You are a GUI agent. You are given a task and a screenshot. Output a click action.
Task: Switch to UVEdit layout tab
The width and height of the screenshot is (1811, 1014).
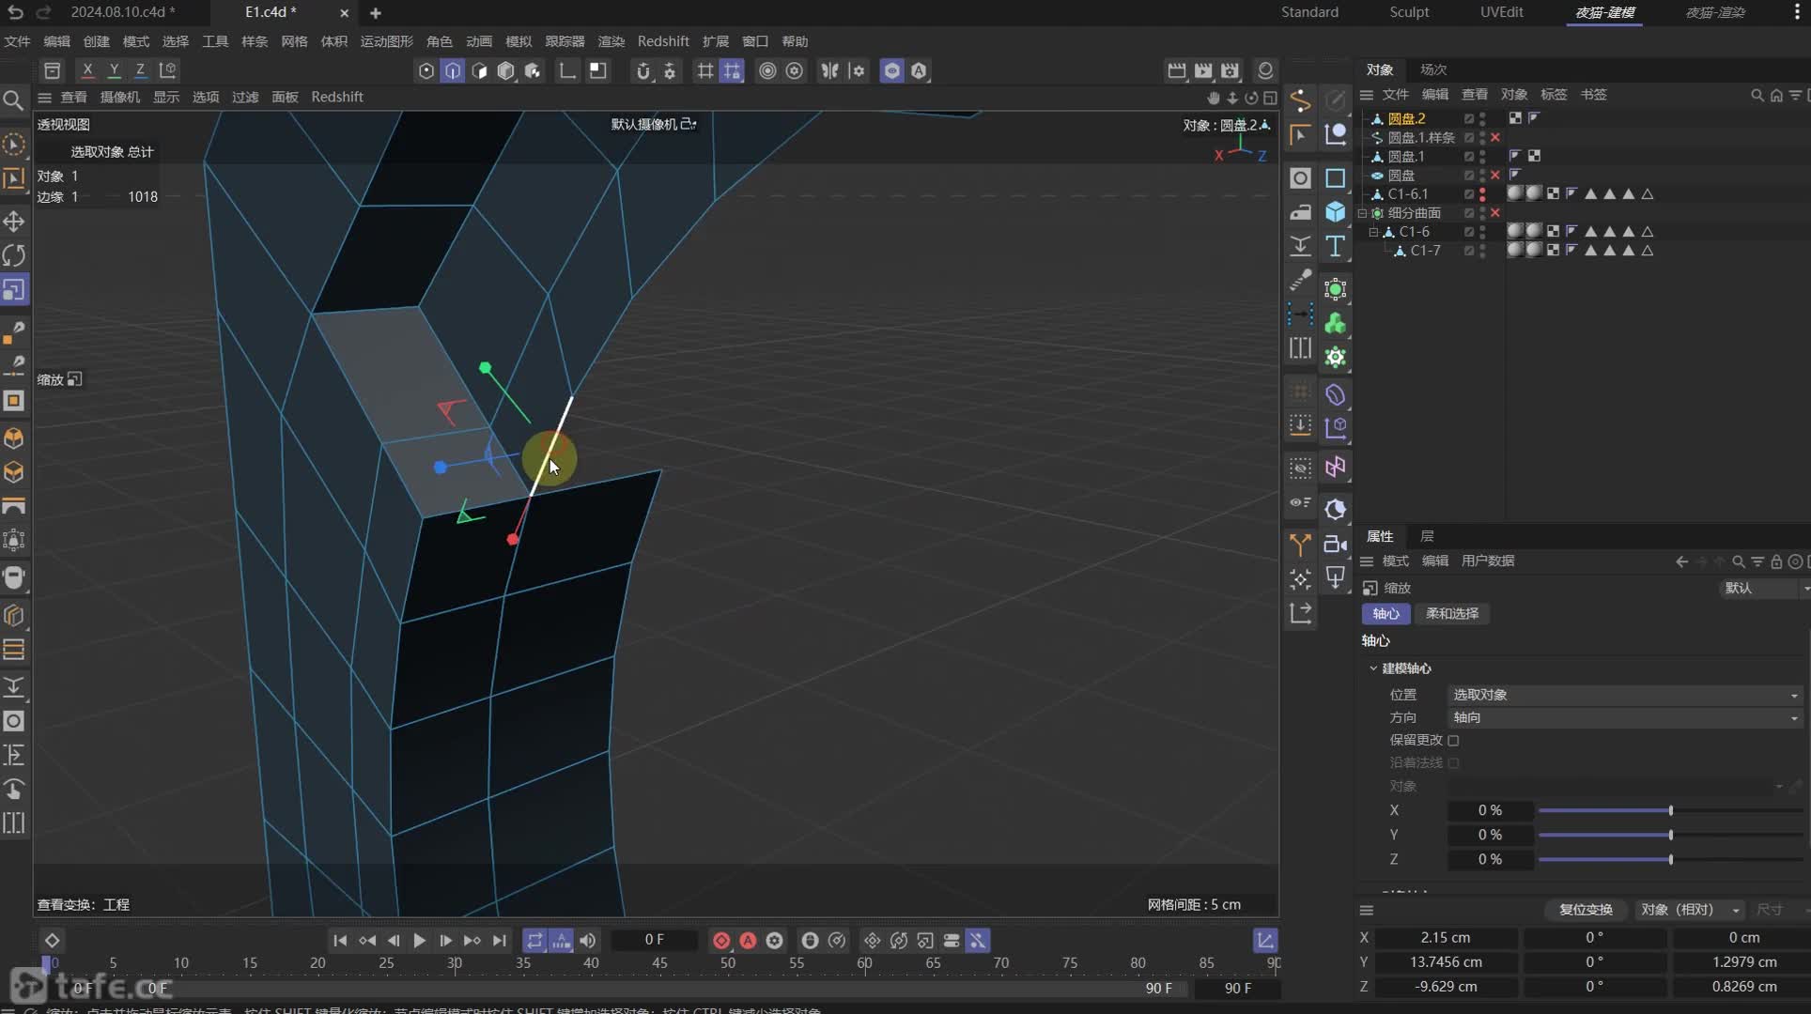[1502, 12]
